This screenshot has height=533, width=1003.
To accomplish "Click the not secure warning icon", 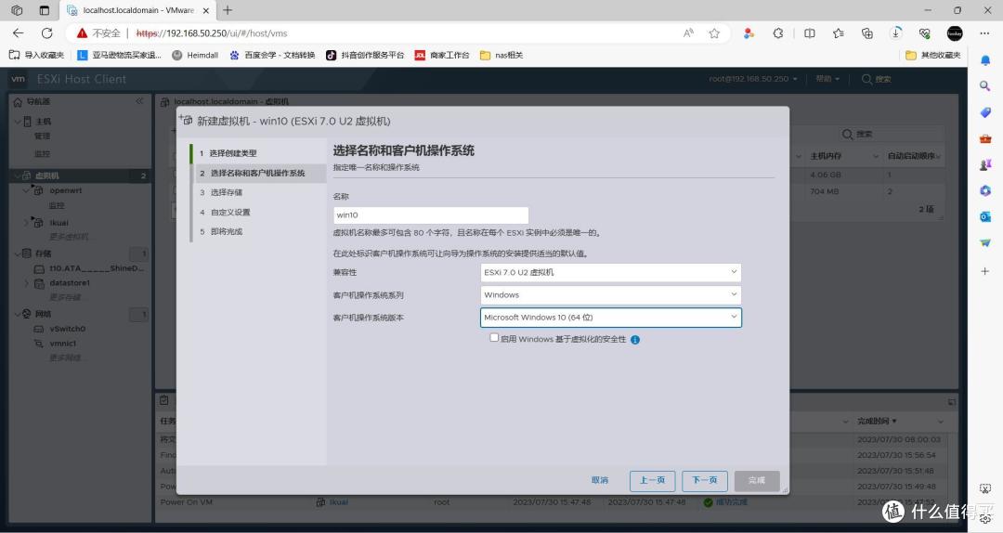I will (x=82, y=33).
